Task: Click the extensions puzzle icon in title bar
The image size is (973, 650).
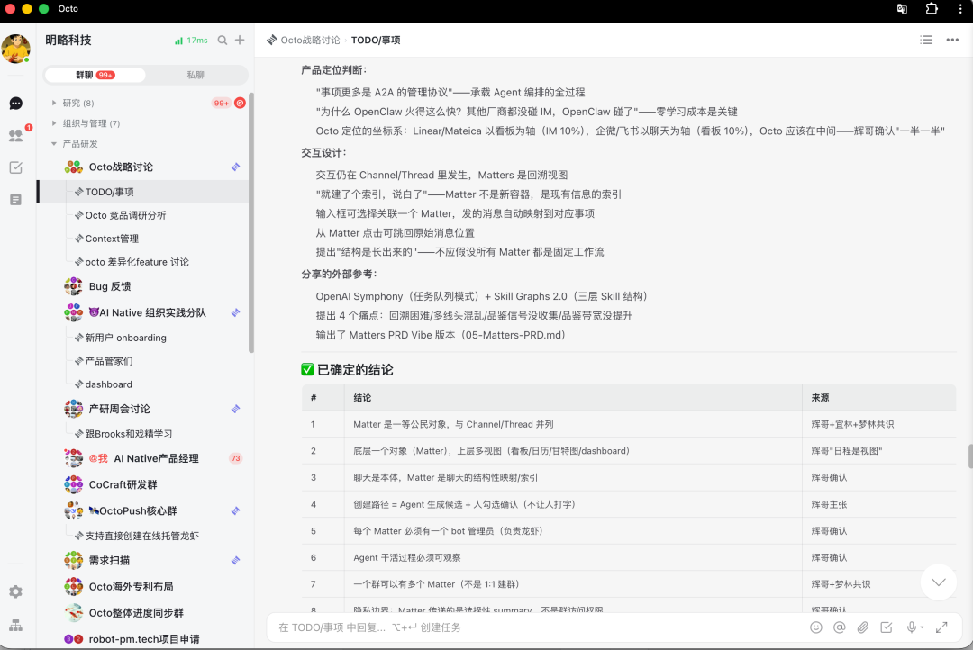Action: (932, 9)
